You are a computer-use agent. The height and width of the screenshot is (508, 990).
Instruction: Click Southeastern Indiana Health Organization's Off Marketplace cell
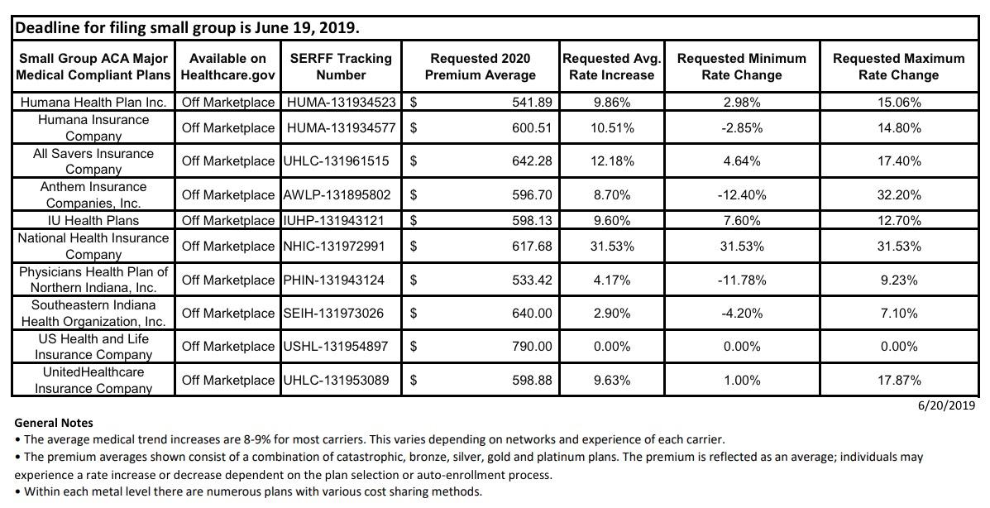(x=227, y=314)
